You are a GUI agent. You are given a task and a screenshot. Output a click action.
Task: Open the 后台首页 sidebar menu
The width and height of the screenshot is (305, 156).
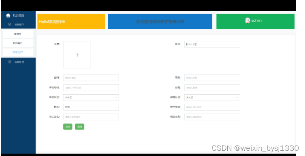point(19,16)
